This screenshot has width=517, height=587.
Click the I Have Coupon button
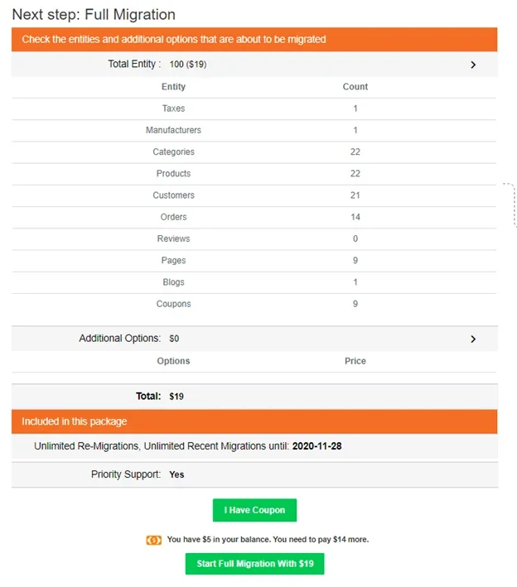click(254, 510)
